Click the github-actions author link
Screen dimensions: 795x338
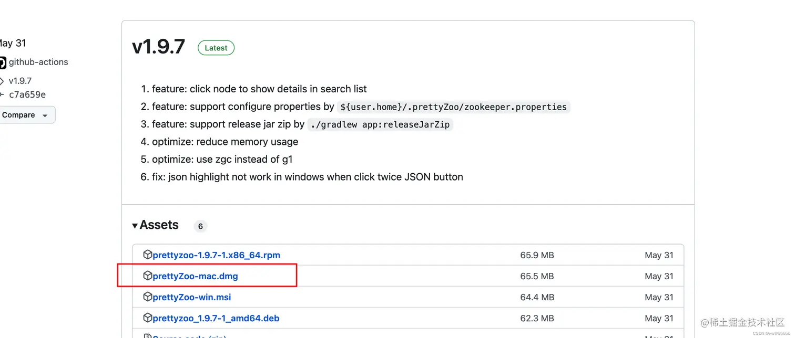click(38, 61)
